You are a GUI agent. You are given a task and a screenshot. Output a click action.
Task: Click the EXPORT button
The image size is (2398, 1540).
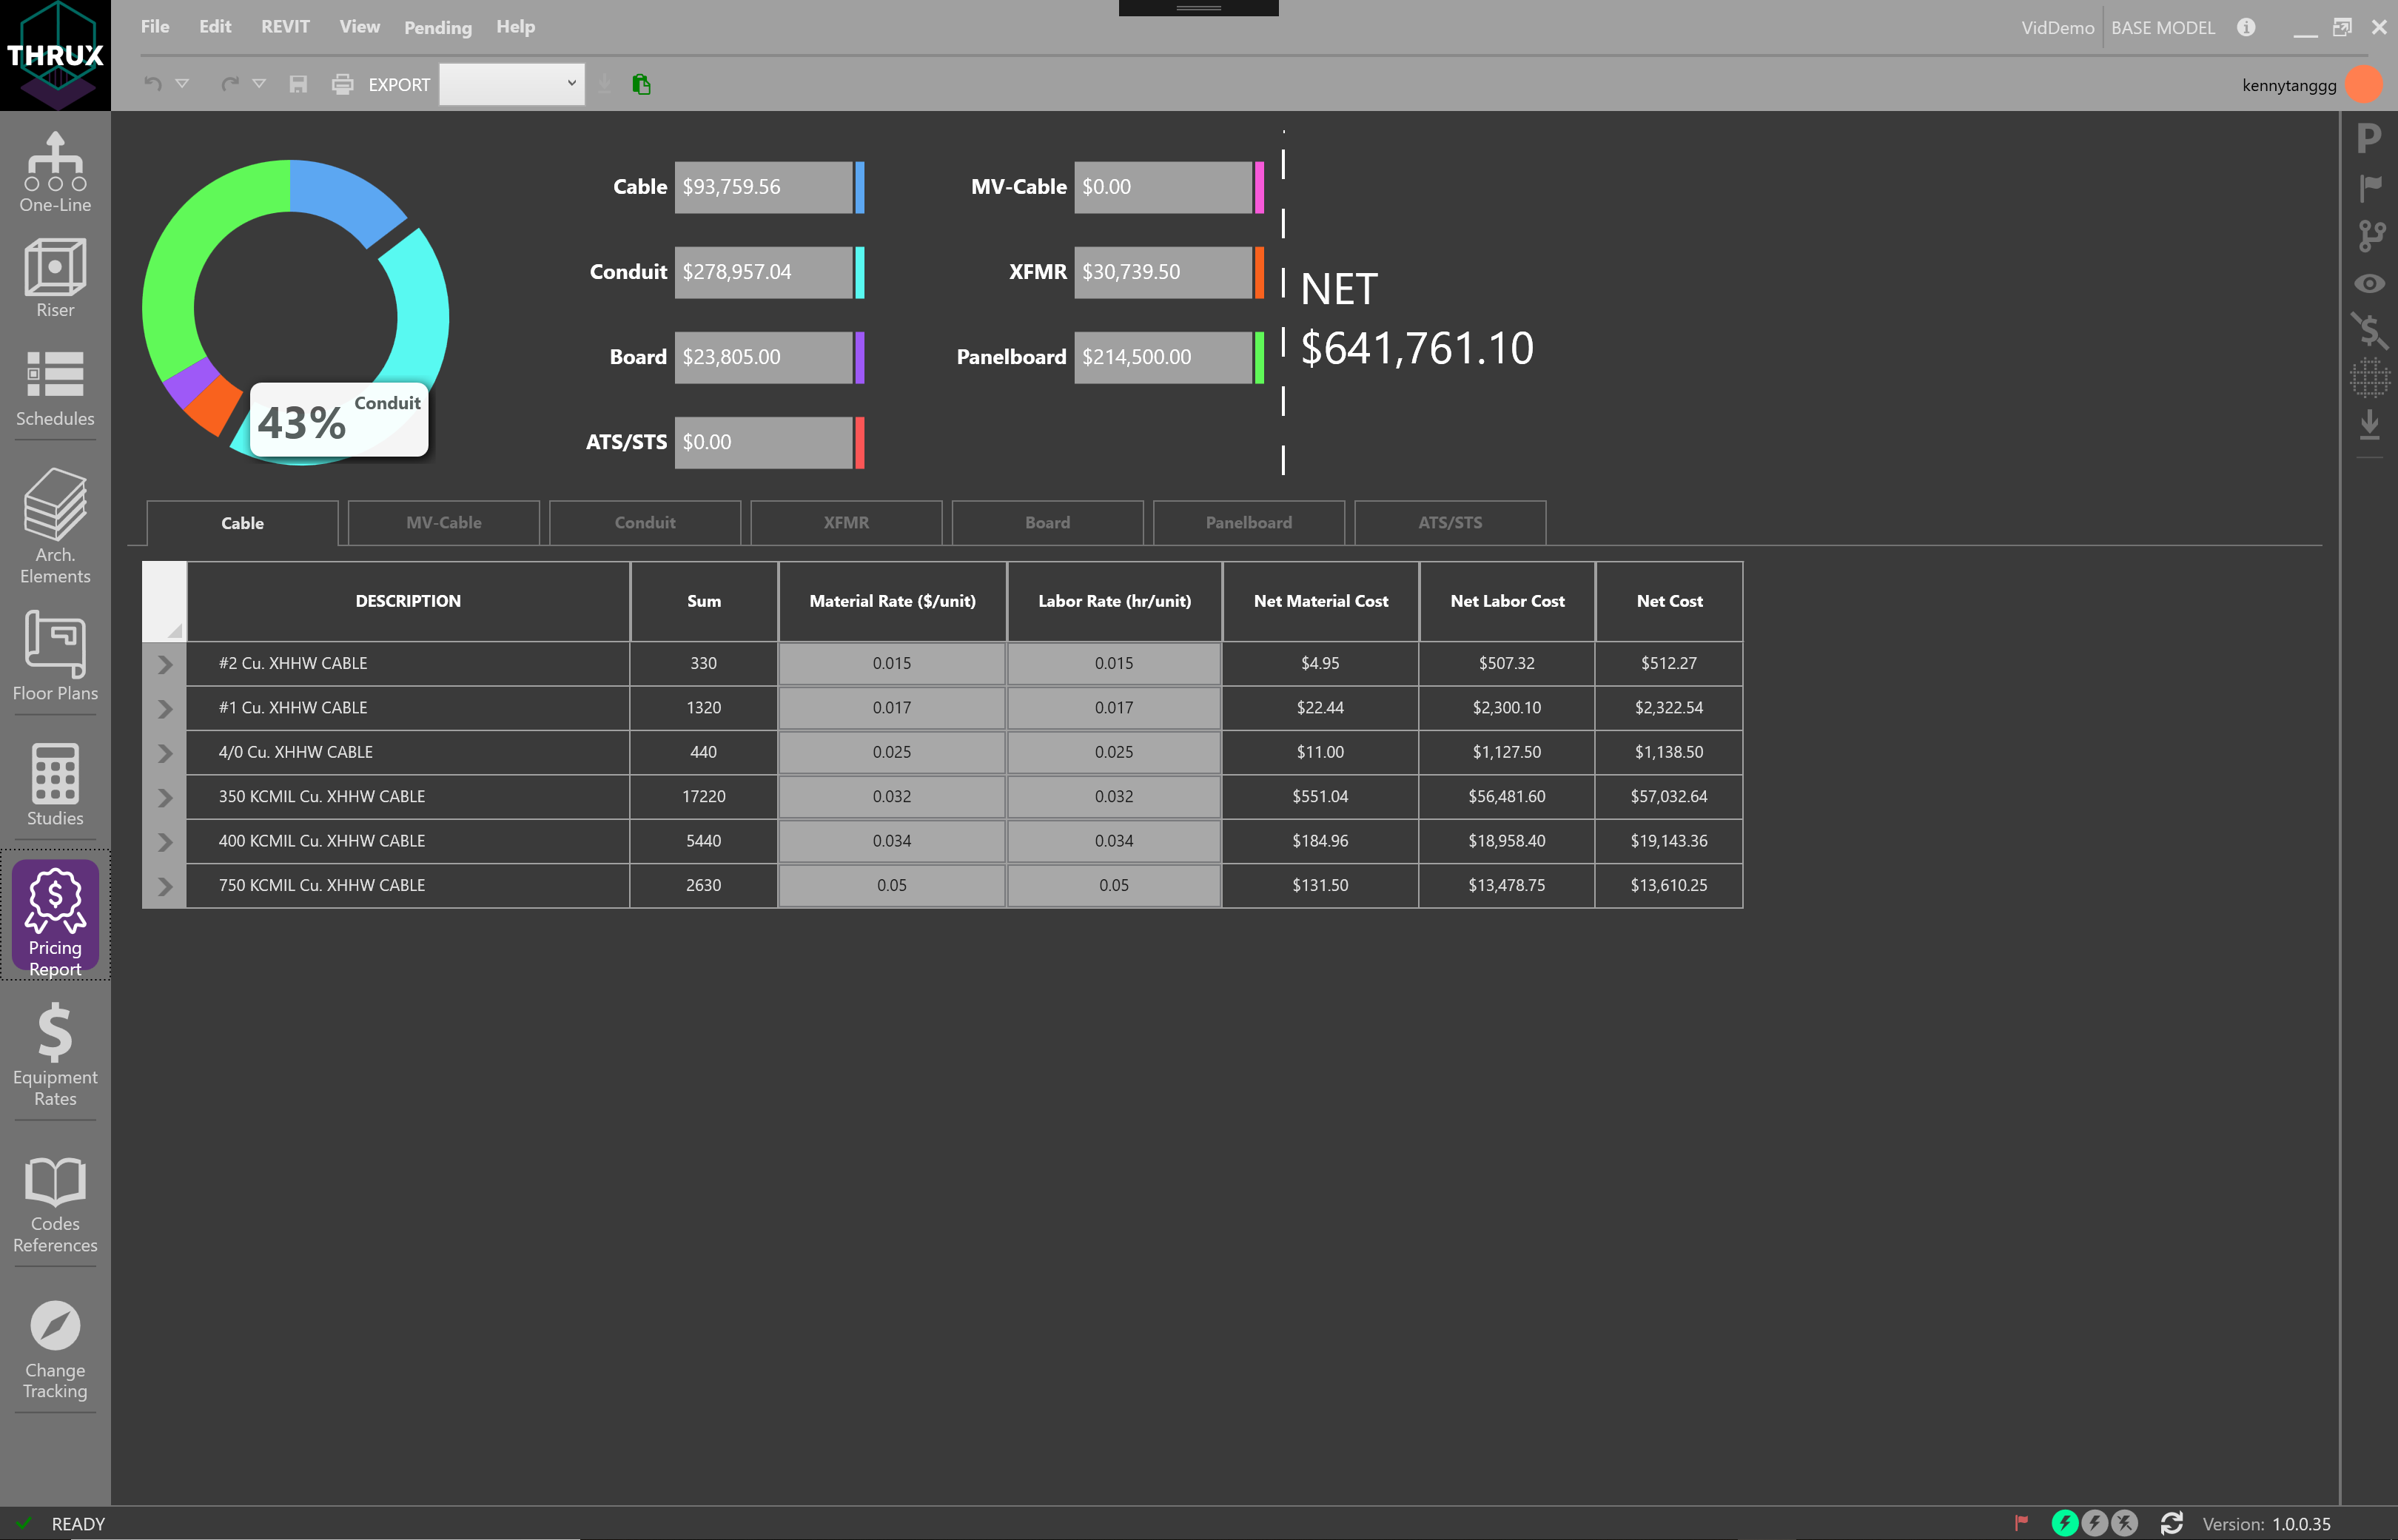399,84
